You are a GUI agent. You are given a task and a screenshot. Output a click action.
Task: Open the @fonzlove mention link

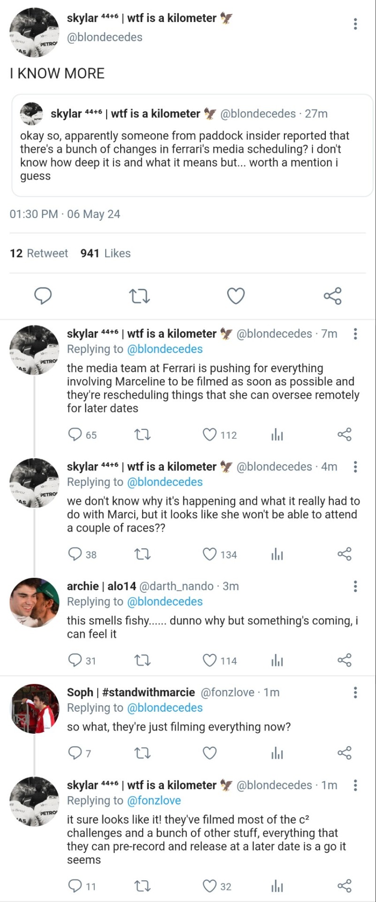tap(153, 801)
